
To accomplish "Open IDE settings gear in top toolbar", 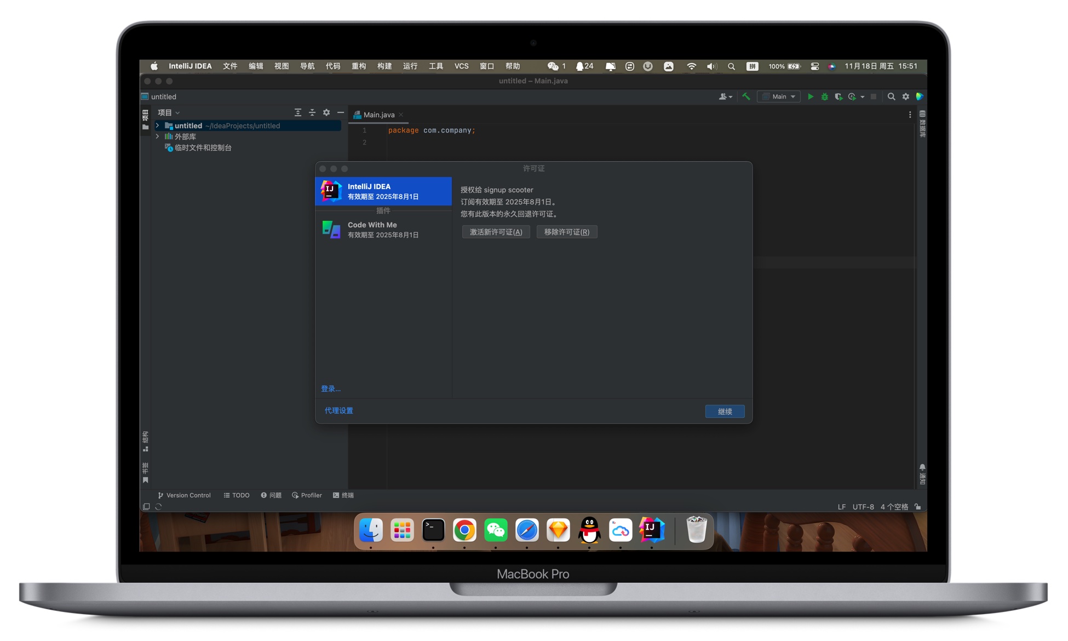I will coord(905,96).
